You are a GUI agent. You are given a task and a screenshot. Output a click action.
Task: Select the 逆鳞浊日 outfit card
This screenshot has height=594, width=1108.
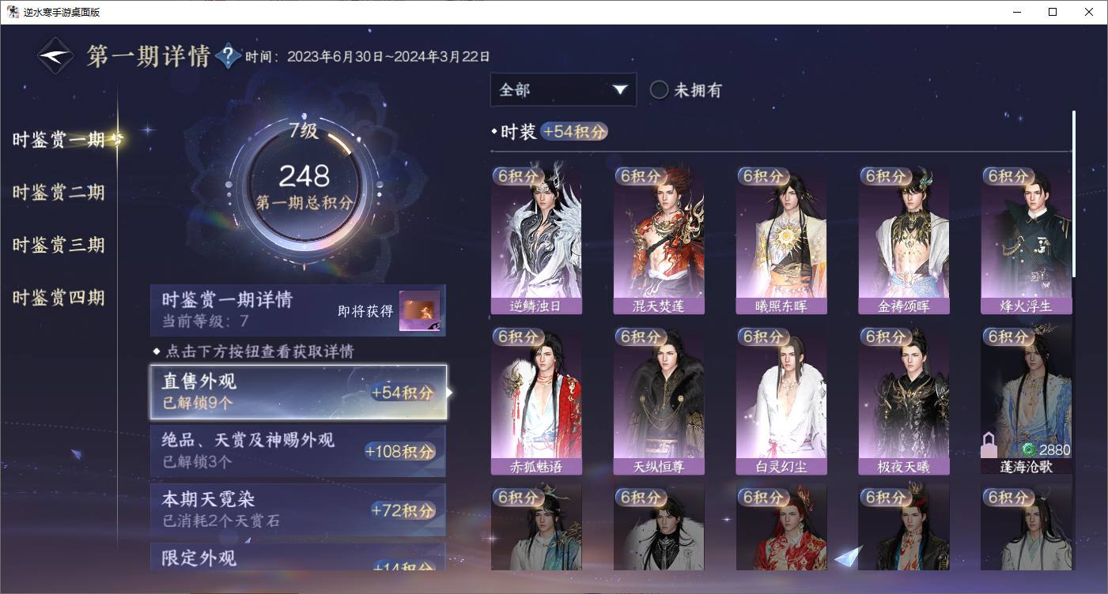(536, 240)
